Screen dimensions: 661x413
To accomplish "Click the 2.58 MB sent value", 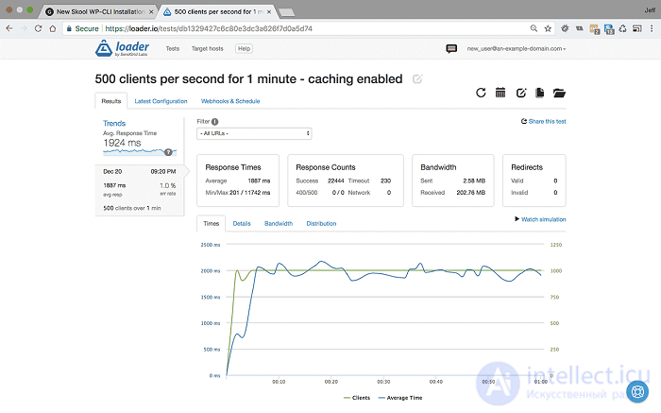I will [x=474, y=181].
